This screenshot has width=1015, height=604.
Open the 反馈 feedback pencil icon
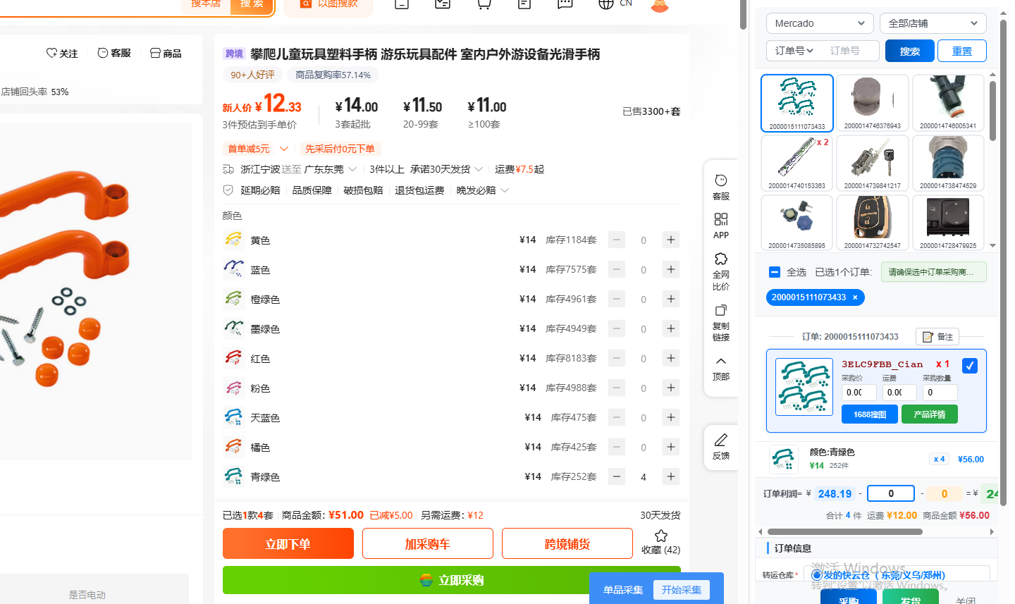(x=720, y=440)
